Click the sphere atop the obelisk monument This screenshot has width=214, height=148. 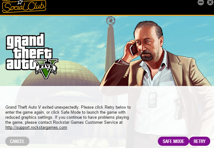tap(111, 20)
